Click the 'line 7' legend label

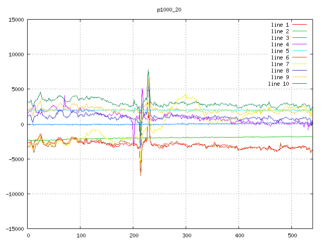pyautogui.click(x=280, y=64)
